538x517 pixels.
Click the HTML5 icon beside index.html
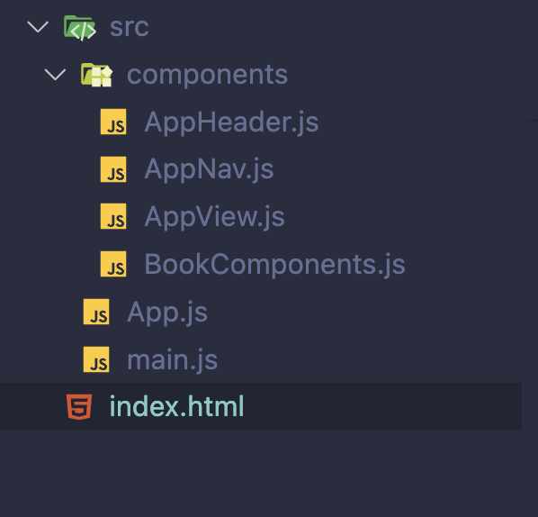[x=79, y=407]
